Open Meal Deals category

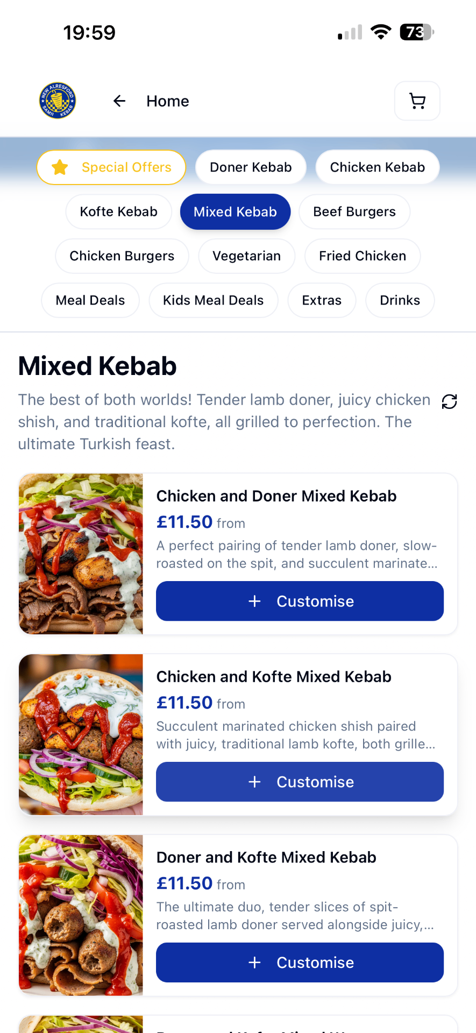[90, 300]
